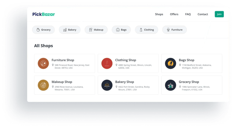Click the red Clothing Shop logo
Viewport: 235px width, 128px height.
(107, 63)
